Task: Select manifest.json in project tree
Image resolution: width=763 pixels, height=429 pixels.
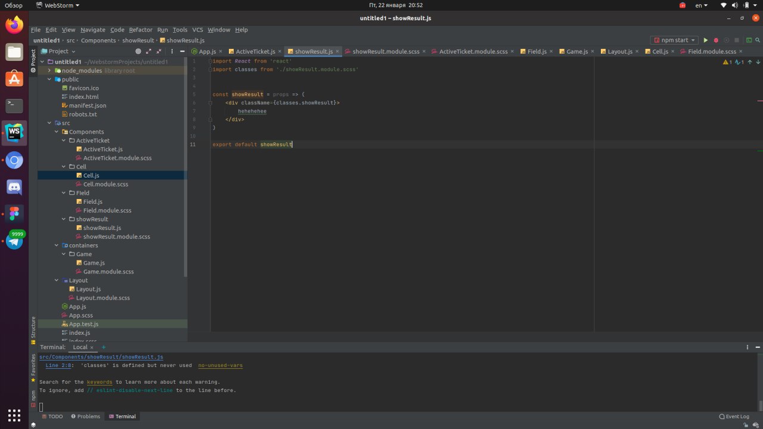Action: [88, 105]
